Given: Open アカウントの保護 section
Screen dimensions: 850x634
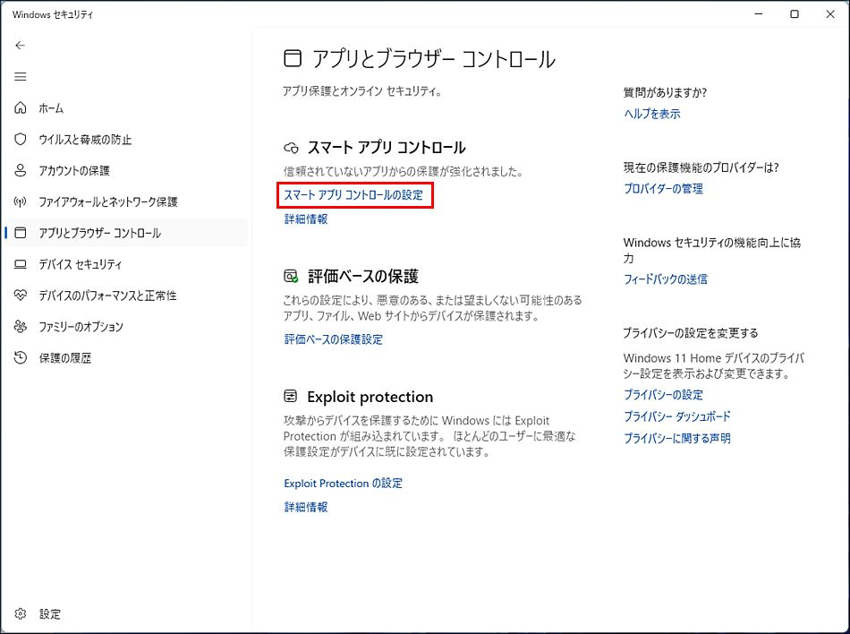Looking at the screenshot, I should click(x=74, y=171).
